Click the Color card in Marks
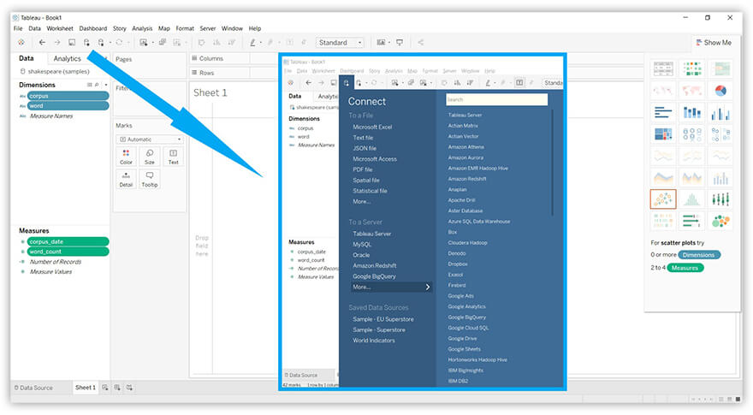This screenshot has height=415, width=753. [x=126, y=157]
